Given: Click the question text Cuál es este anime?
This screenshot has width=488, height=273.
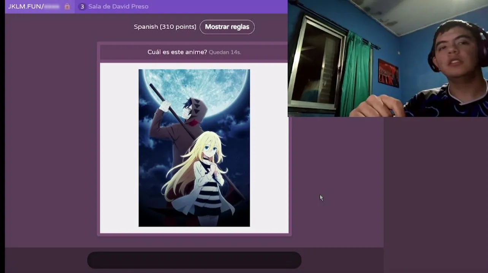Looking at the screenshot, I should pos(177,52).
